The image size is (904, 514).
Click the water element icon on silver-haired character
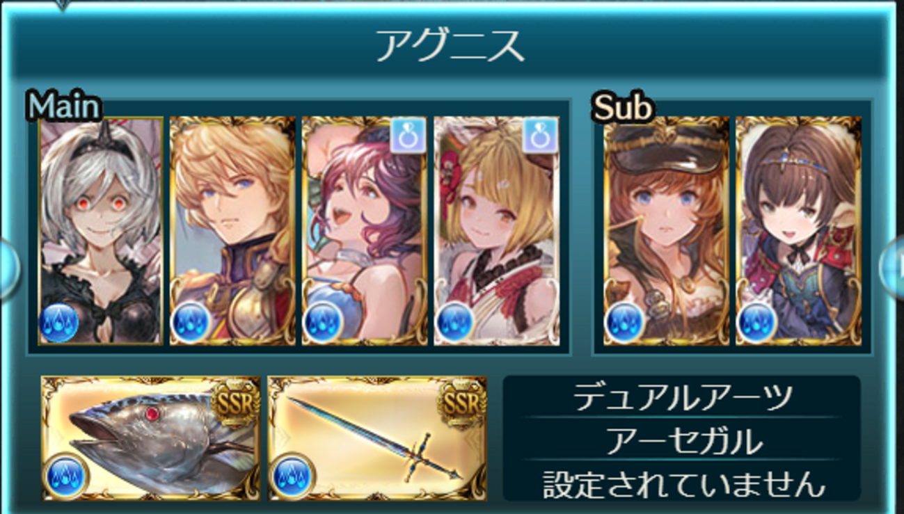[x=58, y=323]
